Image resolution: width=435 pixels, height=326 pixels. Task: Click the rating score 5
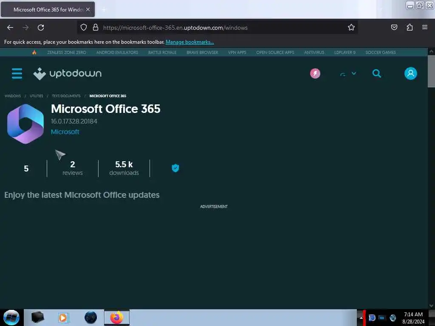[26, 169]
